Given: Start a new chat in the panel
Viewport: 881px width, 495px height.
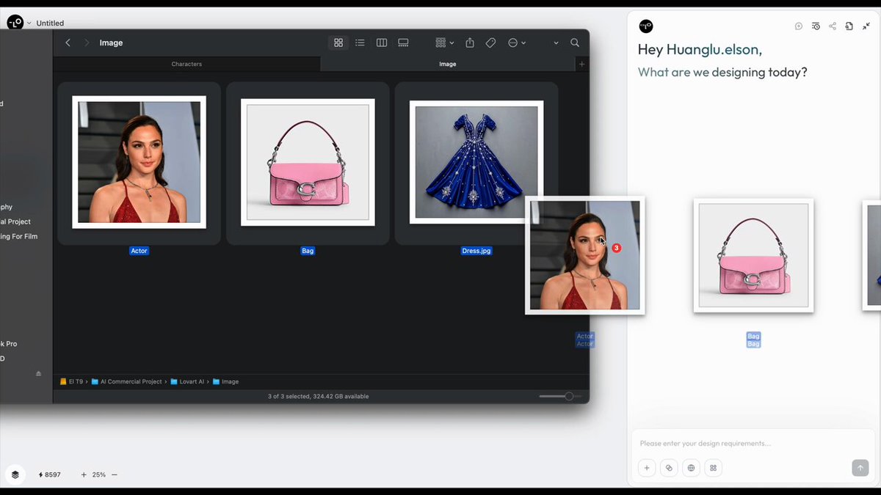Looking at the screenshot, I should tap(799, 26).
